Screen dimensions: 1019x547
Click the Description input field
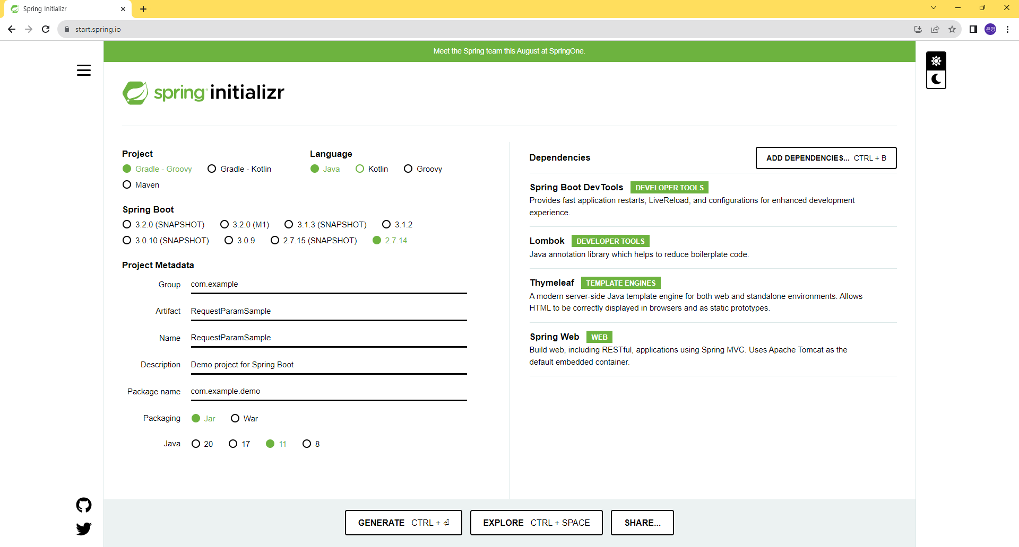[x=329, y=365]
